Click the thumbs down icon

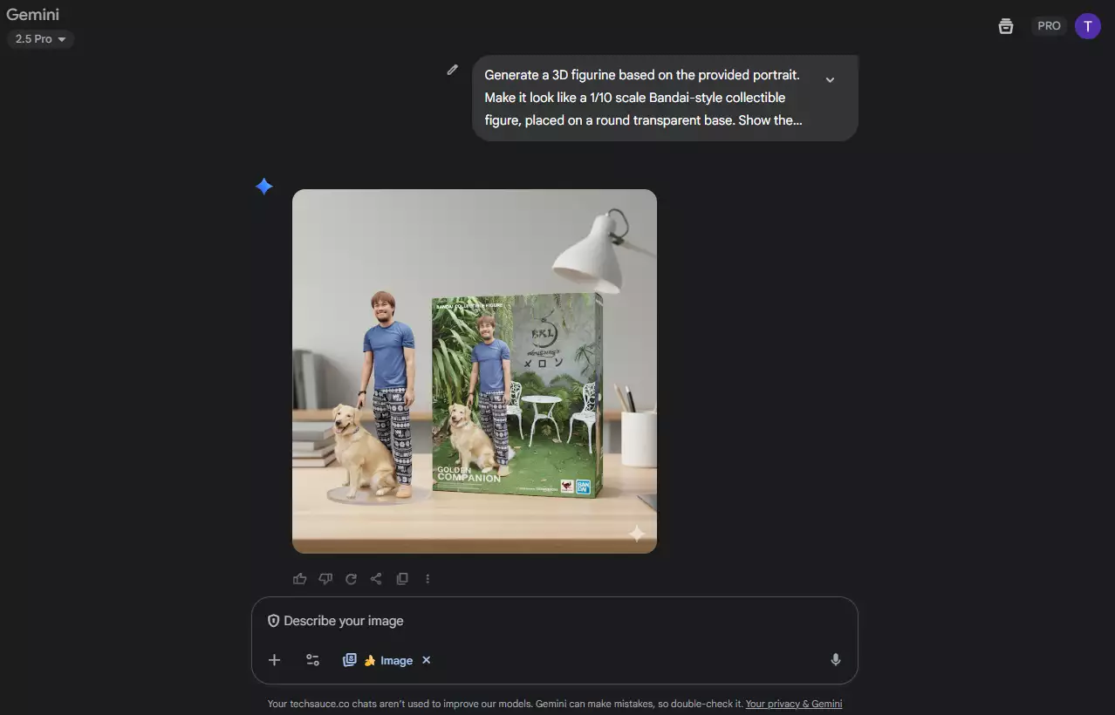coord(325,579)
